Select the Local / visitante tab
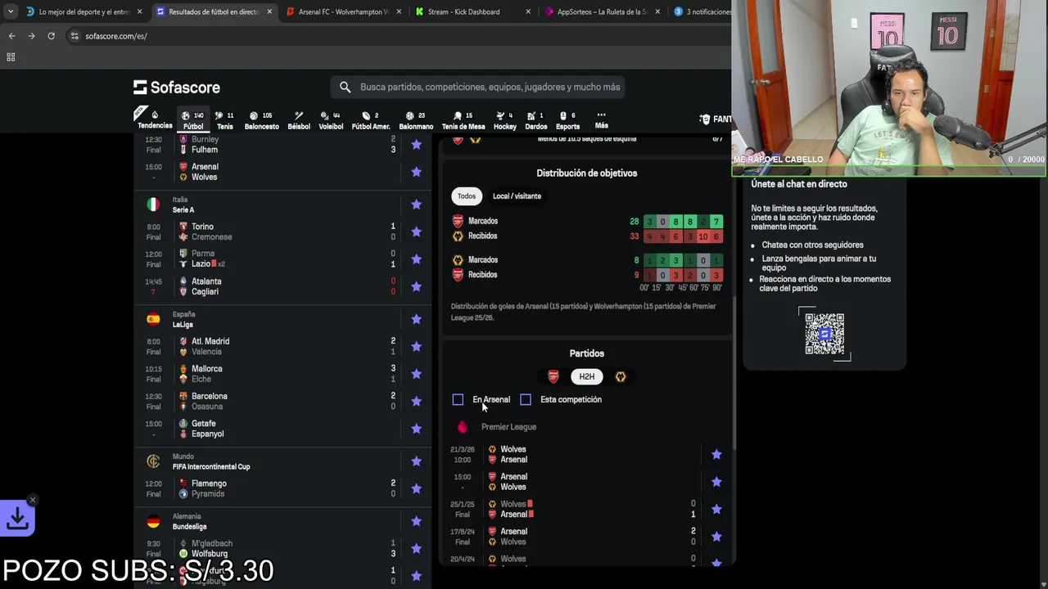Screen dimensions: 1048x589 tap(517, 196)
